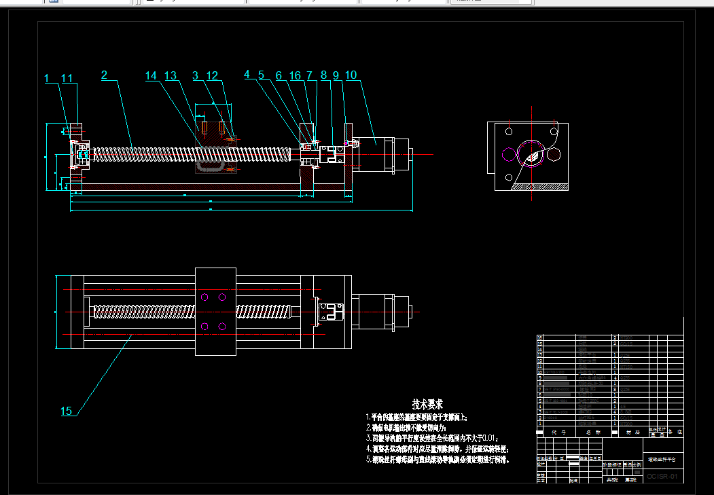Click technical requirement line 2
Image resolution: width=714 pixels, height=495 pixels.
point(407,428)
